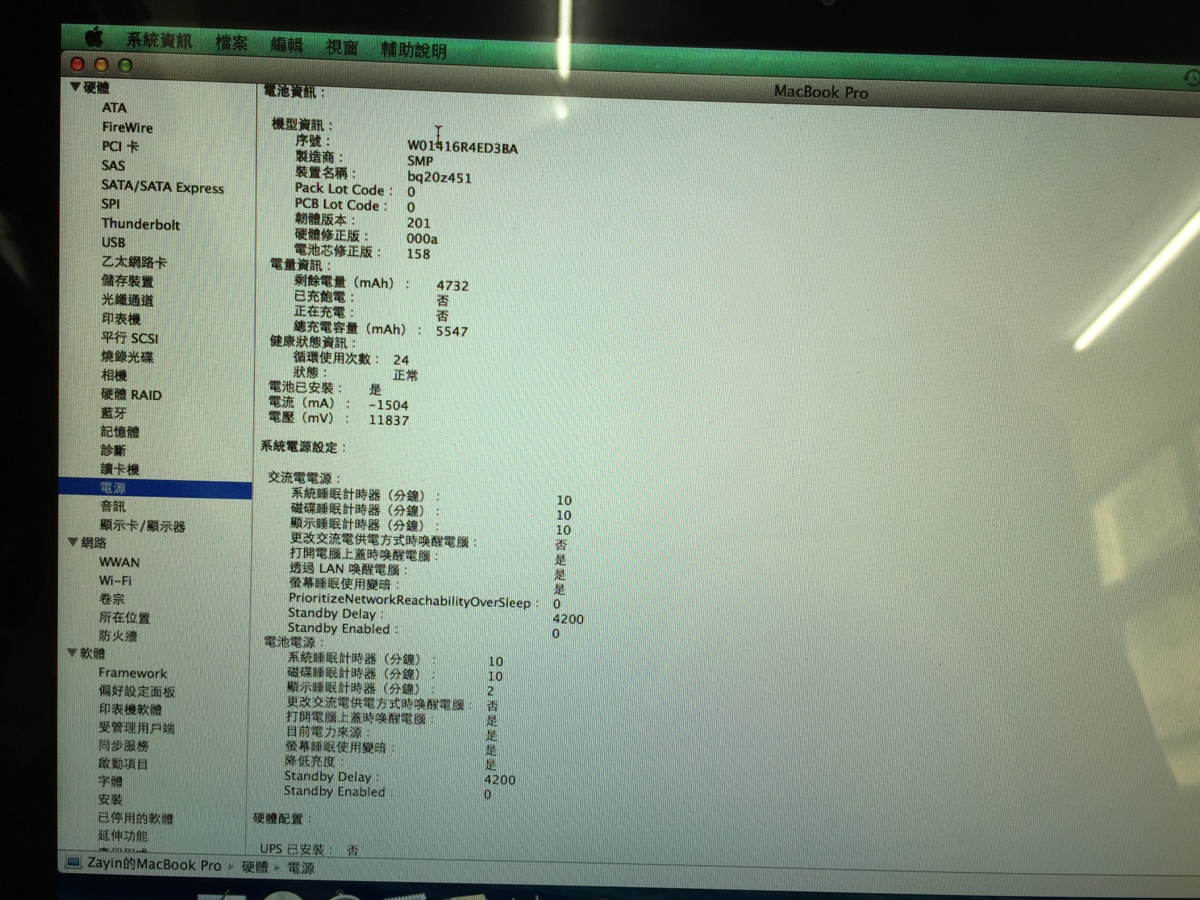Select the highlighted 電源 sidebar item
This screenshot has height=900, width=1200.
click(156, 487)
